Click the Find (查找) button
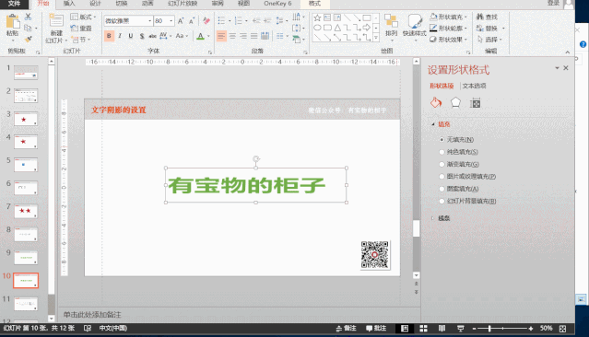 487,17
